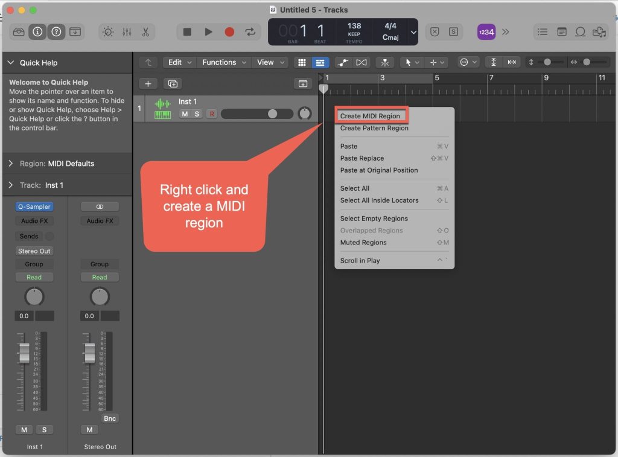618x457 pixels.
Task: Choose Create MIDI Region from context menu
Action: coord(370,116)
